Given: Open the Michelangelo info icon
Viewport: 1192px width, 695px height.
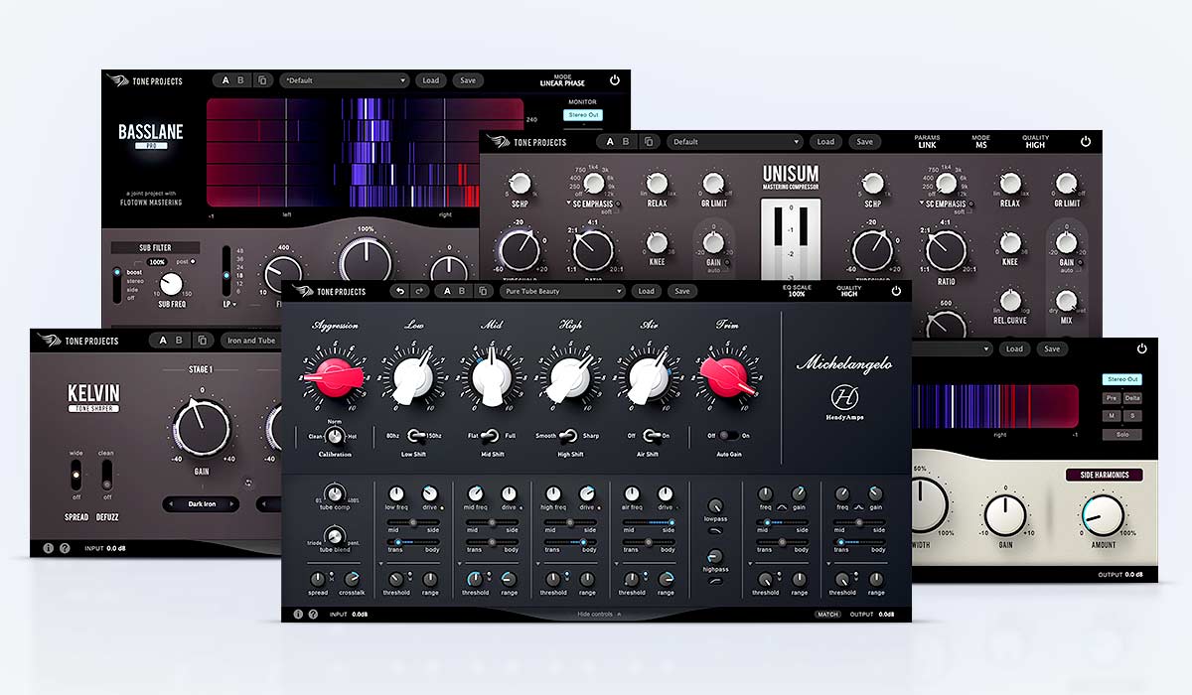Looking at the screenshot, I should click(x=297, y=614).
